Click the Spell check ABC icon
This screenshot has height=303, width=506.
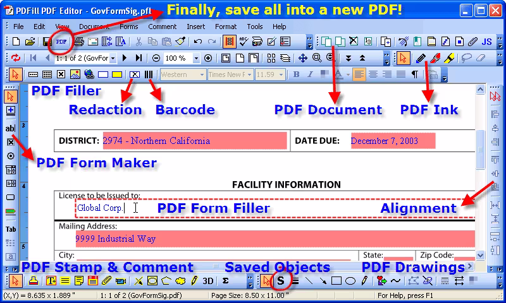[x=244, y=42]
